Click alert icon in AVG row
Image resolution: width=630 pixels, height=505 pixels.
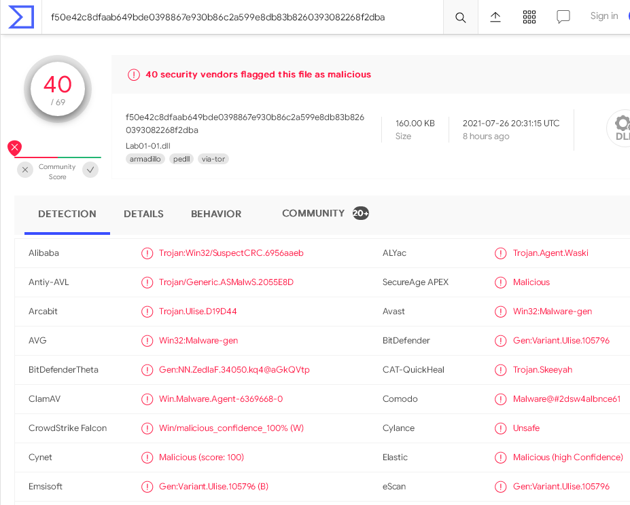pos(147,341)
